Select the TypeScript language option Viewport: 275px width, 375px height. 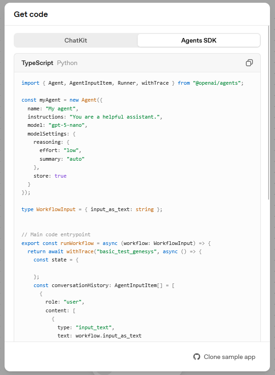coord(37,63)
